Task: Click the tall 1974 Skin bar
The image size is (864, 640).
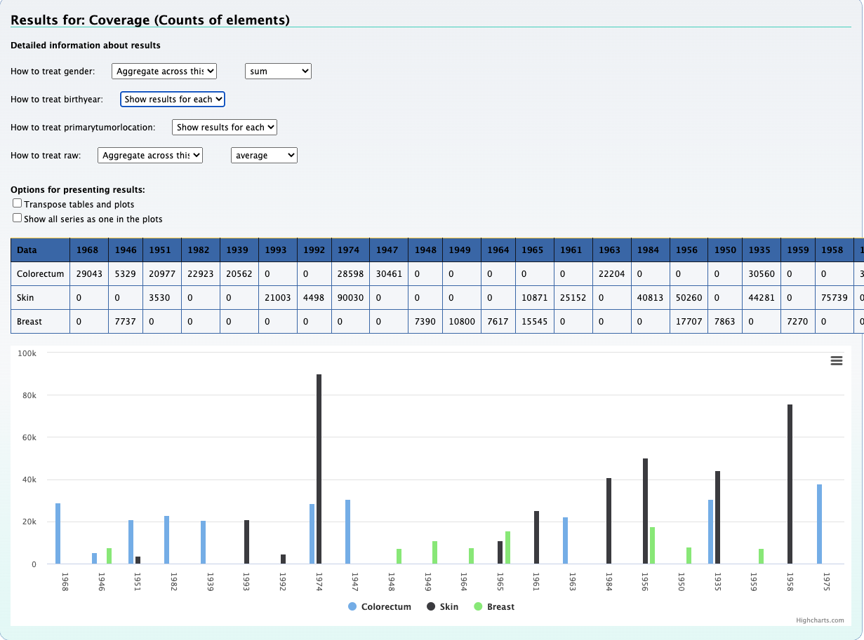Action: 319,468
